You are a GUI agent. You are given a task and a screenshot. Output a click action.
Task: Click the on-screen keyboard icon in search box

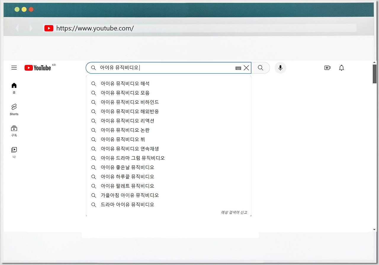tap(238, 68)
